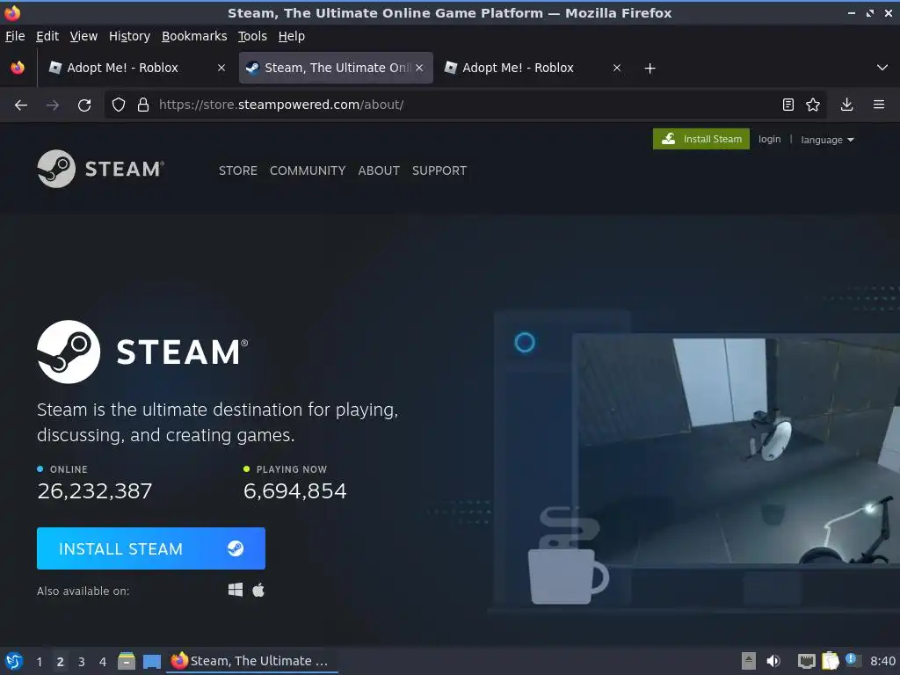Viewport: 900px width, 675px height.
Task: Open the View menu
Action: pos(83,36)
